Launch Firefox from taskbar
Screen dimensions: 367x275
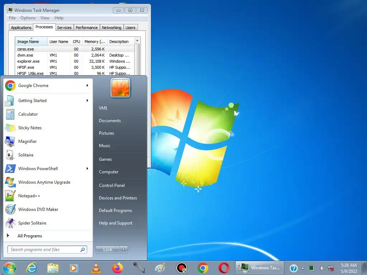pyautogui.click(x=117, y=268)
